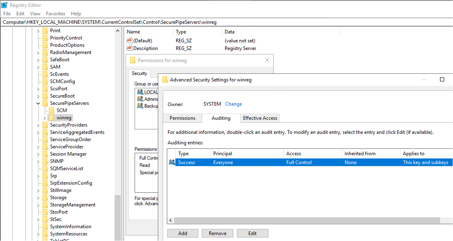
Task: Click the Session Manager folder icon
Action: (45, 154)
